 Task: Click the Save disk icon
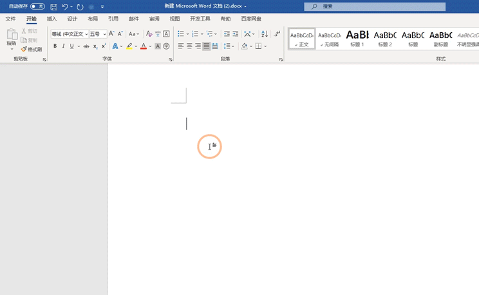tap(54, 6)
